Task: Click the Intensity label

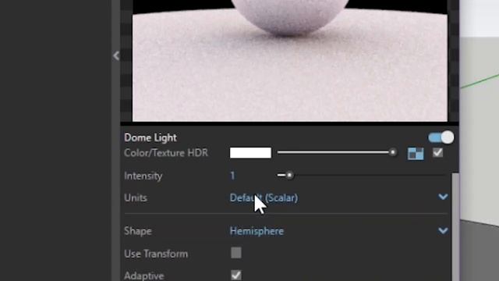Action: pos(143,176)
